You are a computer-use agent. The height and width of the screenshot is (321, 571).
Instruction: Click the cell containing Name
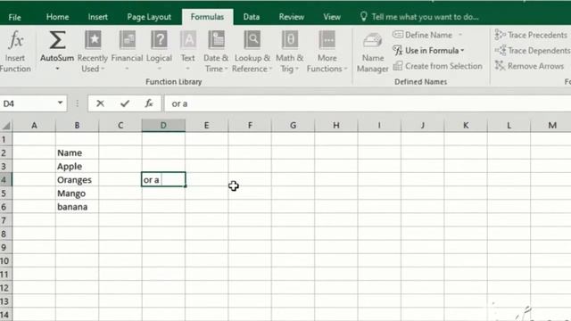point(77,152)
